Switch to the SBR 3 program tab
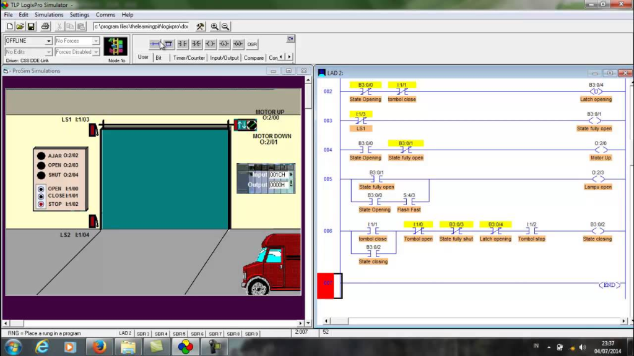This screenshot has height=356, width=634. pos(142,333)
